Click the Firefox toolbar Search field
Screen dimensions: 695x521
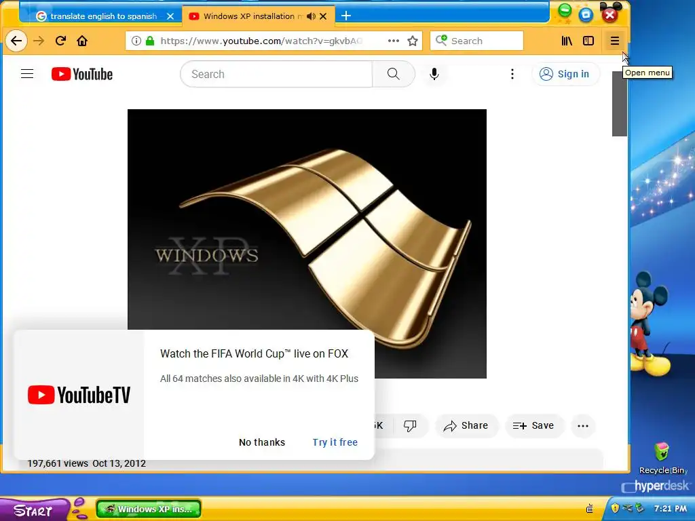pyautogui.click(x=476, y=41)
